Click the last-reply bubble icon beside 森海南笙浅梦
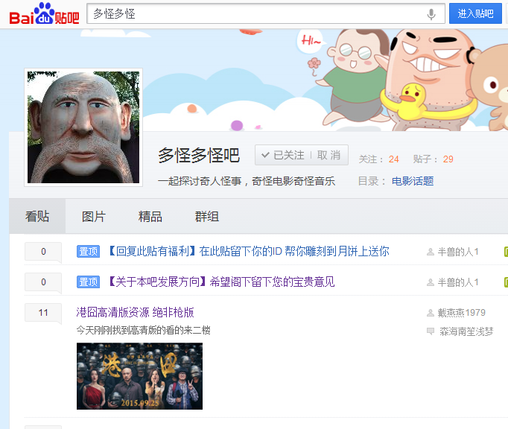The height and width of the screenshot is (429, 508). [431, 331]
